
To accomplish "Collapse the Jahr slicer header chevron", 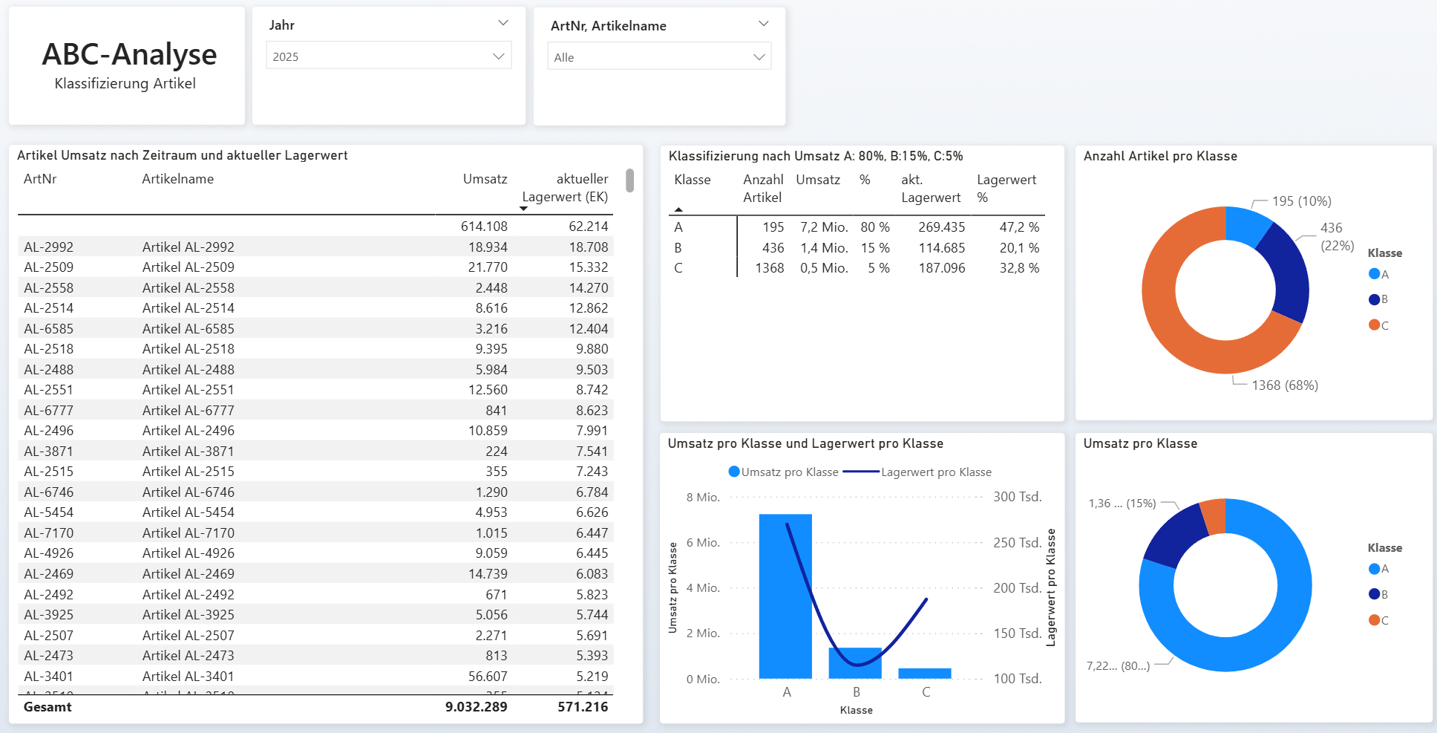I will point(503,24).
